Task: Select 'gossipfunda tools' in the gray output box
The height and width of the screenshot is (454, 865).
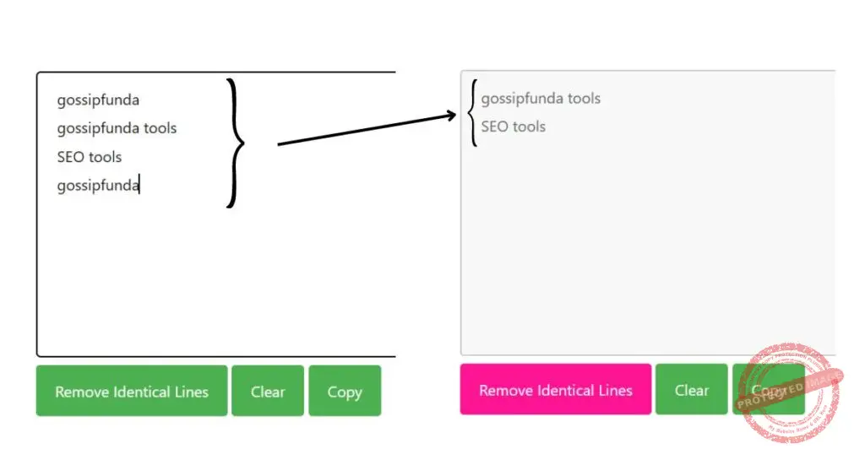Action: (x=541, y=99)
